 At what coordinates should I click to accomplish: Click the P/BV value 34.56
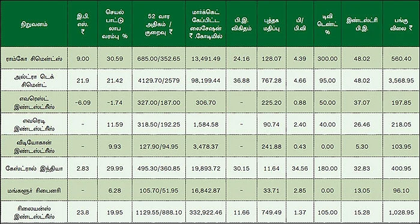pyautogui.click(x=300, y=169)
